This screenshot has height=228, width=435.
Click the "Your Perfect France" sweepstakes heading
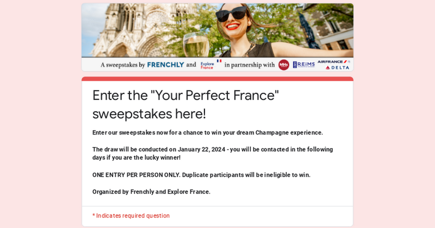tap(186, 104)
